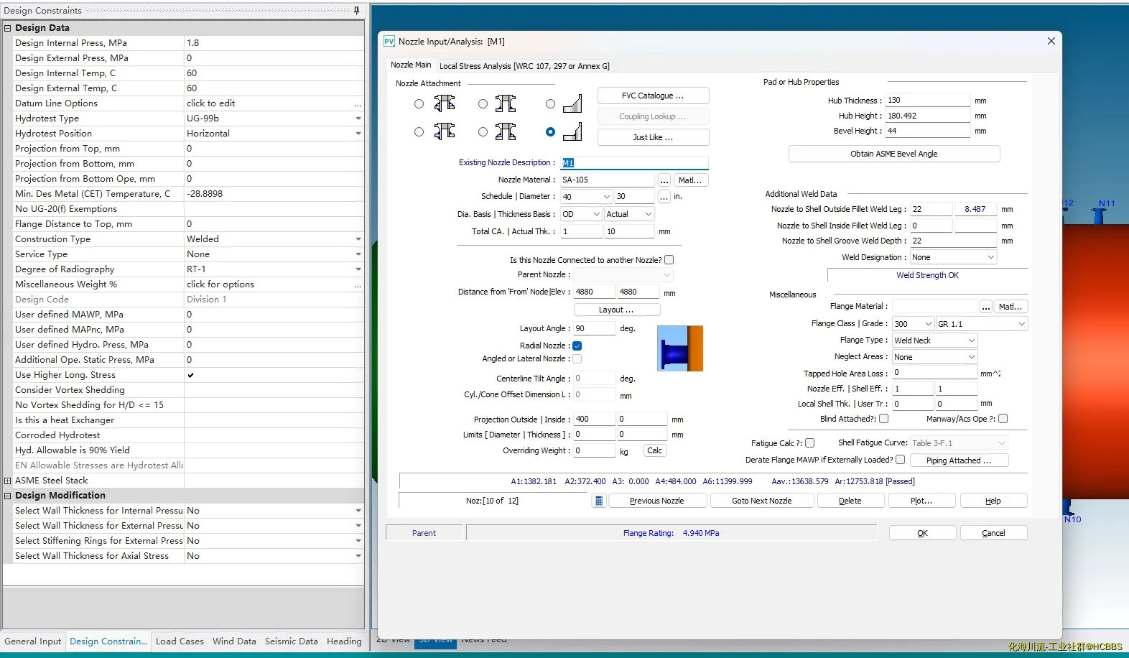Enable the Fatigue Calc checkbox
1129x658 pixels.
(810, 443)
